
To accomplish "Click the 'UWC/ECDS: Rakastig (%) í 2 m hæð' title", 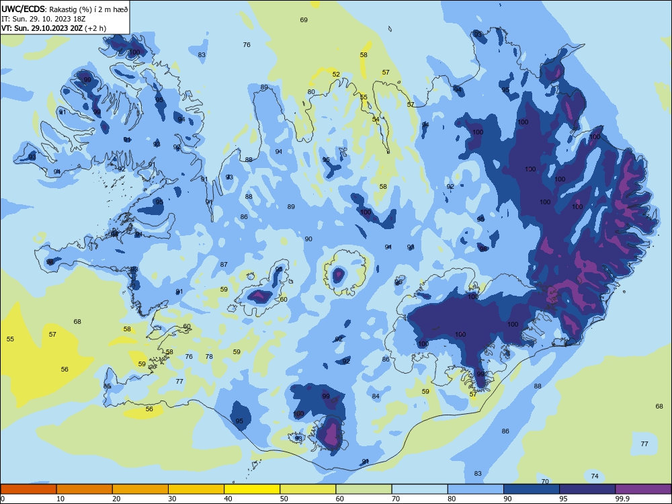I will point(65,9).
